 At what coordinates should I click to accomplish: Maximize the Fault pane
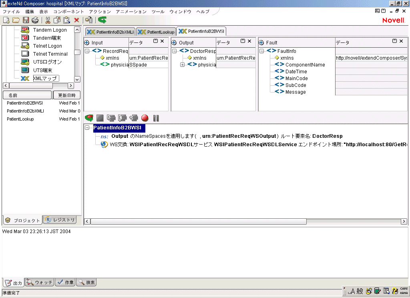(x=394, y=41)
